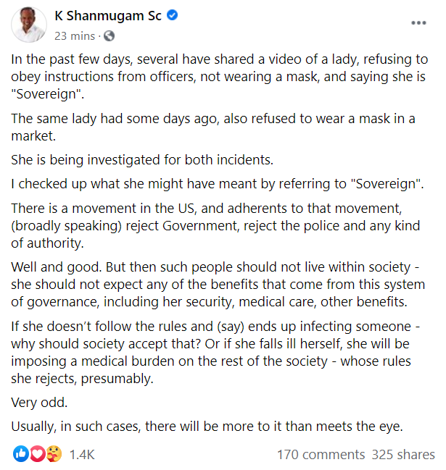This screenshot has height=470, width=446.
Task: Open the three-dot post options menu
Action: pos(419,23)
